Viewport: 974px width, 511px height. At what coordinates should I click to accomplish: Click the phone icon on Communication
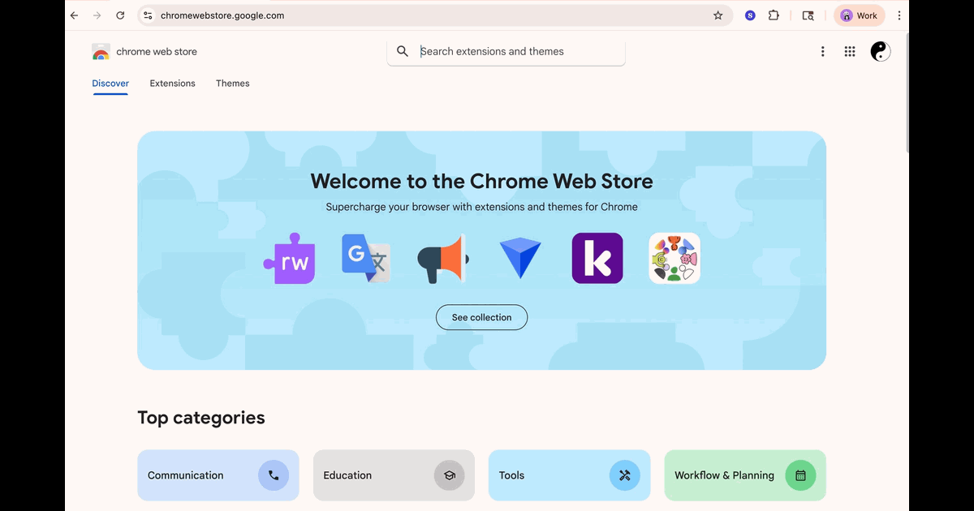point(274,475)
